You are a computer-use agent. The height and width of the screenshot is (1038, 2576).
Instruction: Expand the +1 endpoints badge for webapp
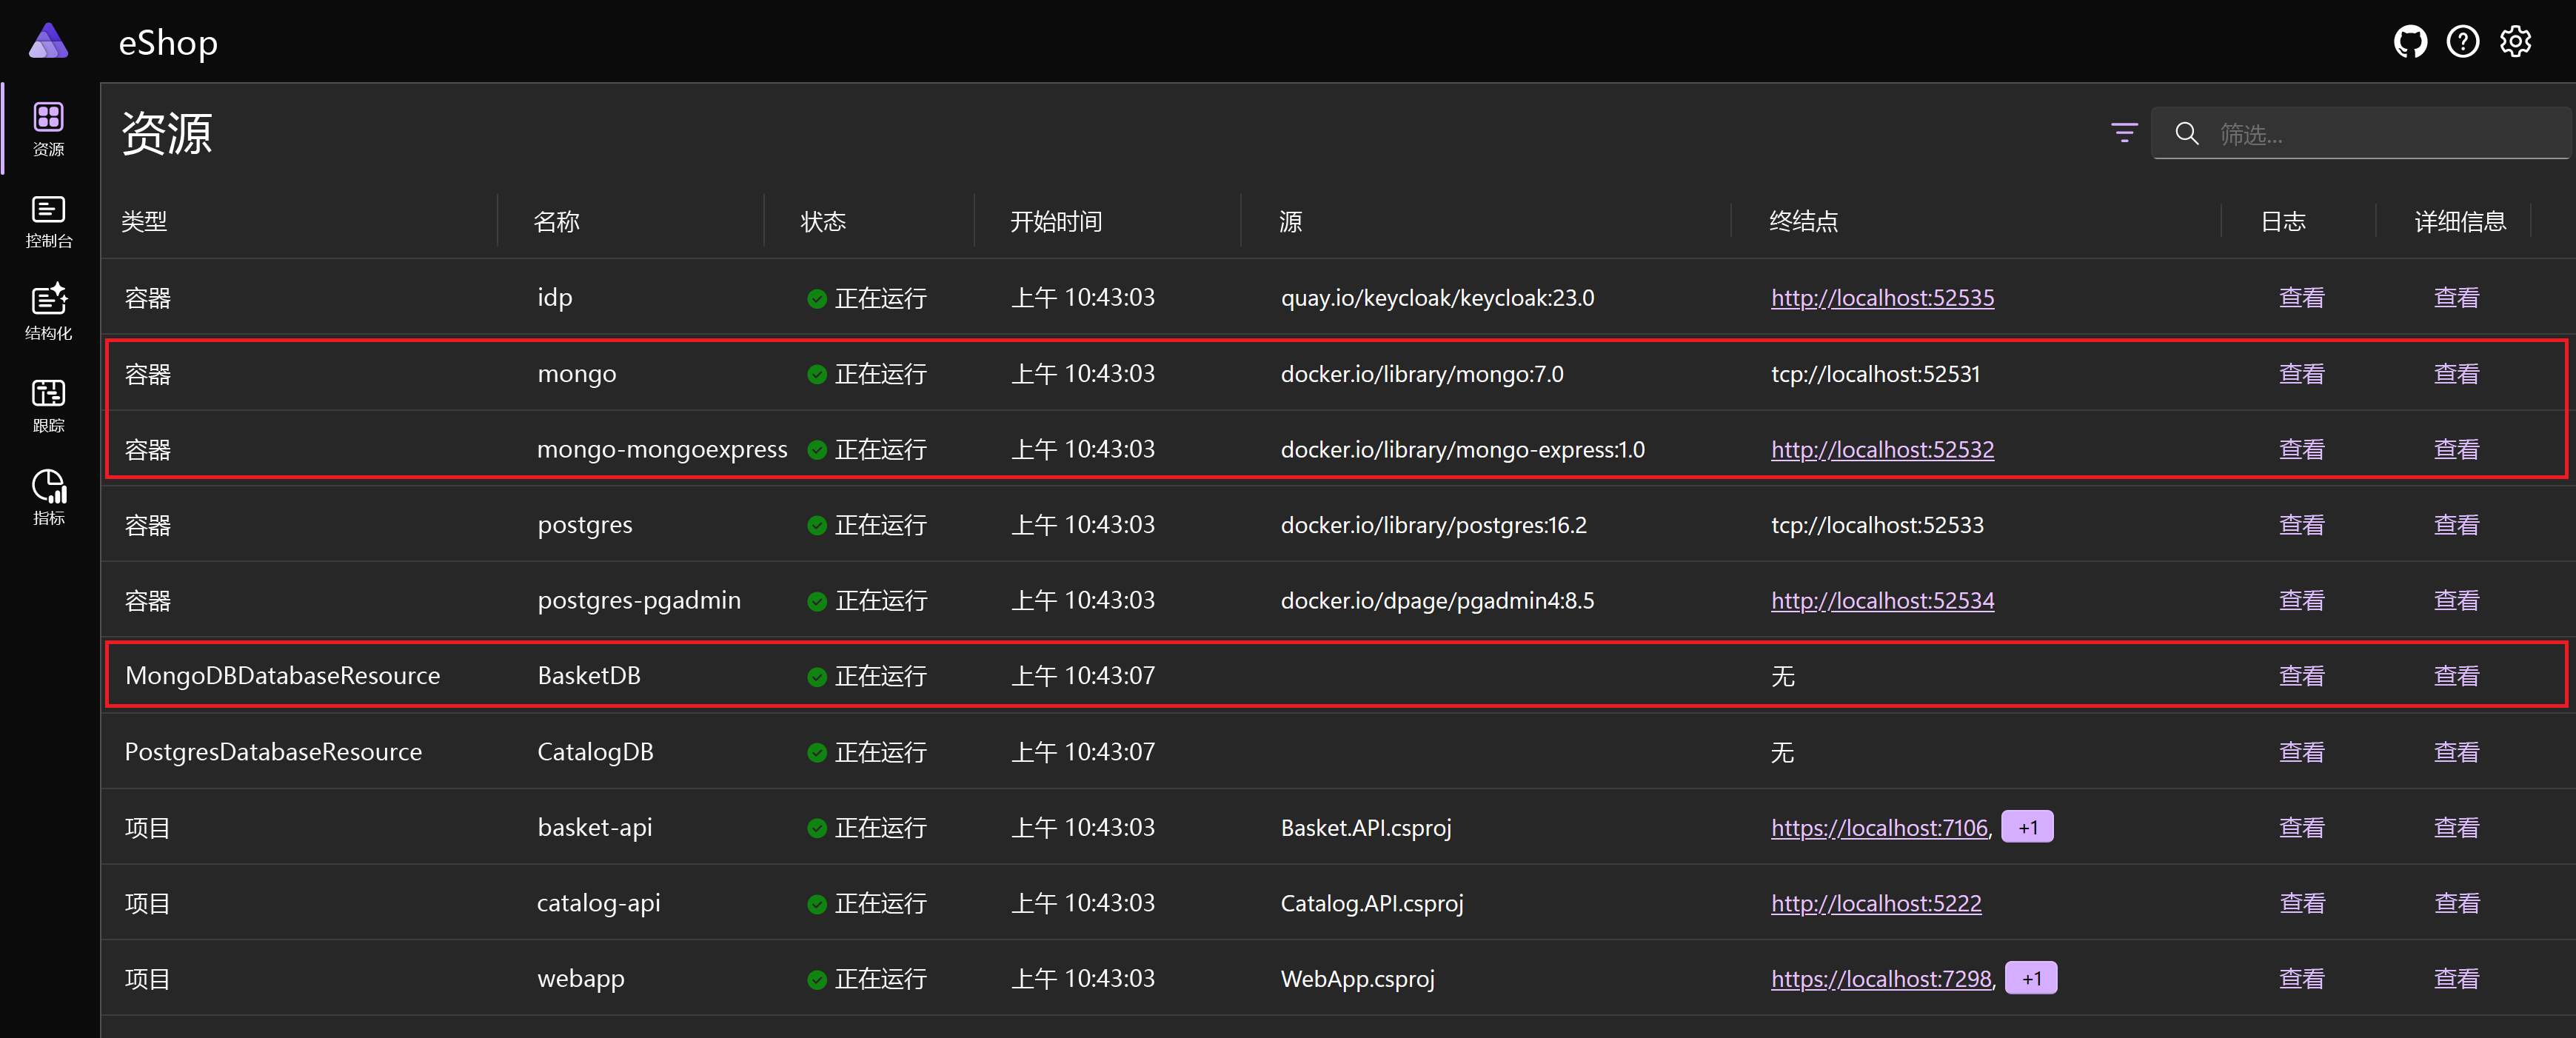click(2031, 978)
